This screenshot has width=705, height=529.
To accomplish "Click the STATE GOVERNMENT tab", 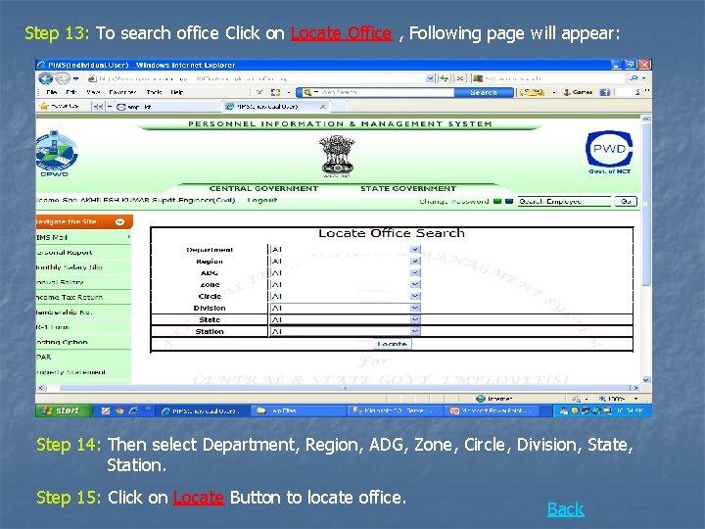I will 408,188.
